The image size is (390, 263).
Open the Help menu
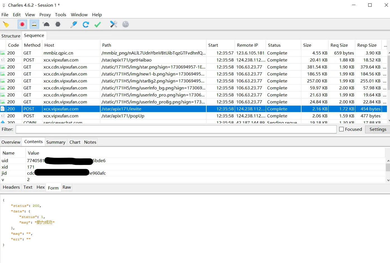(x=97, y=15)
